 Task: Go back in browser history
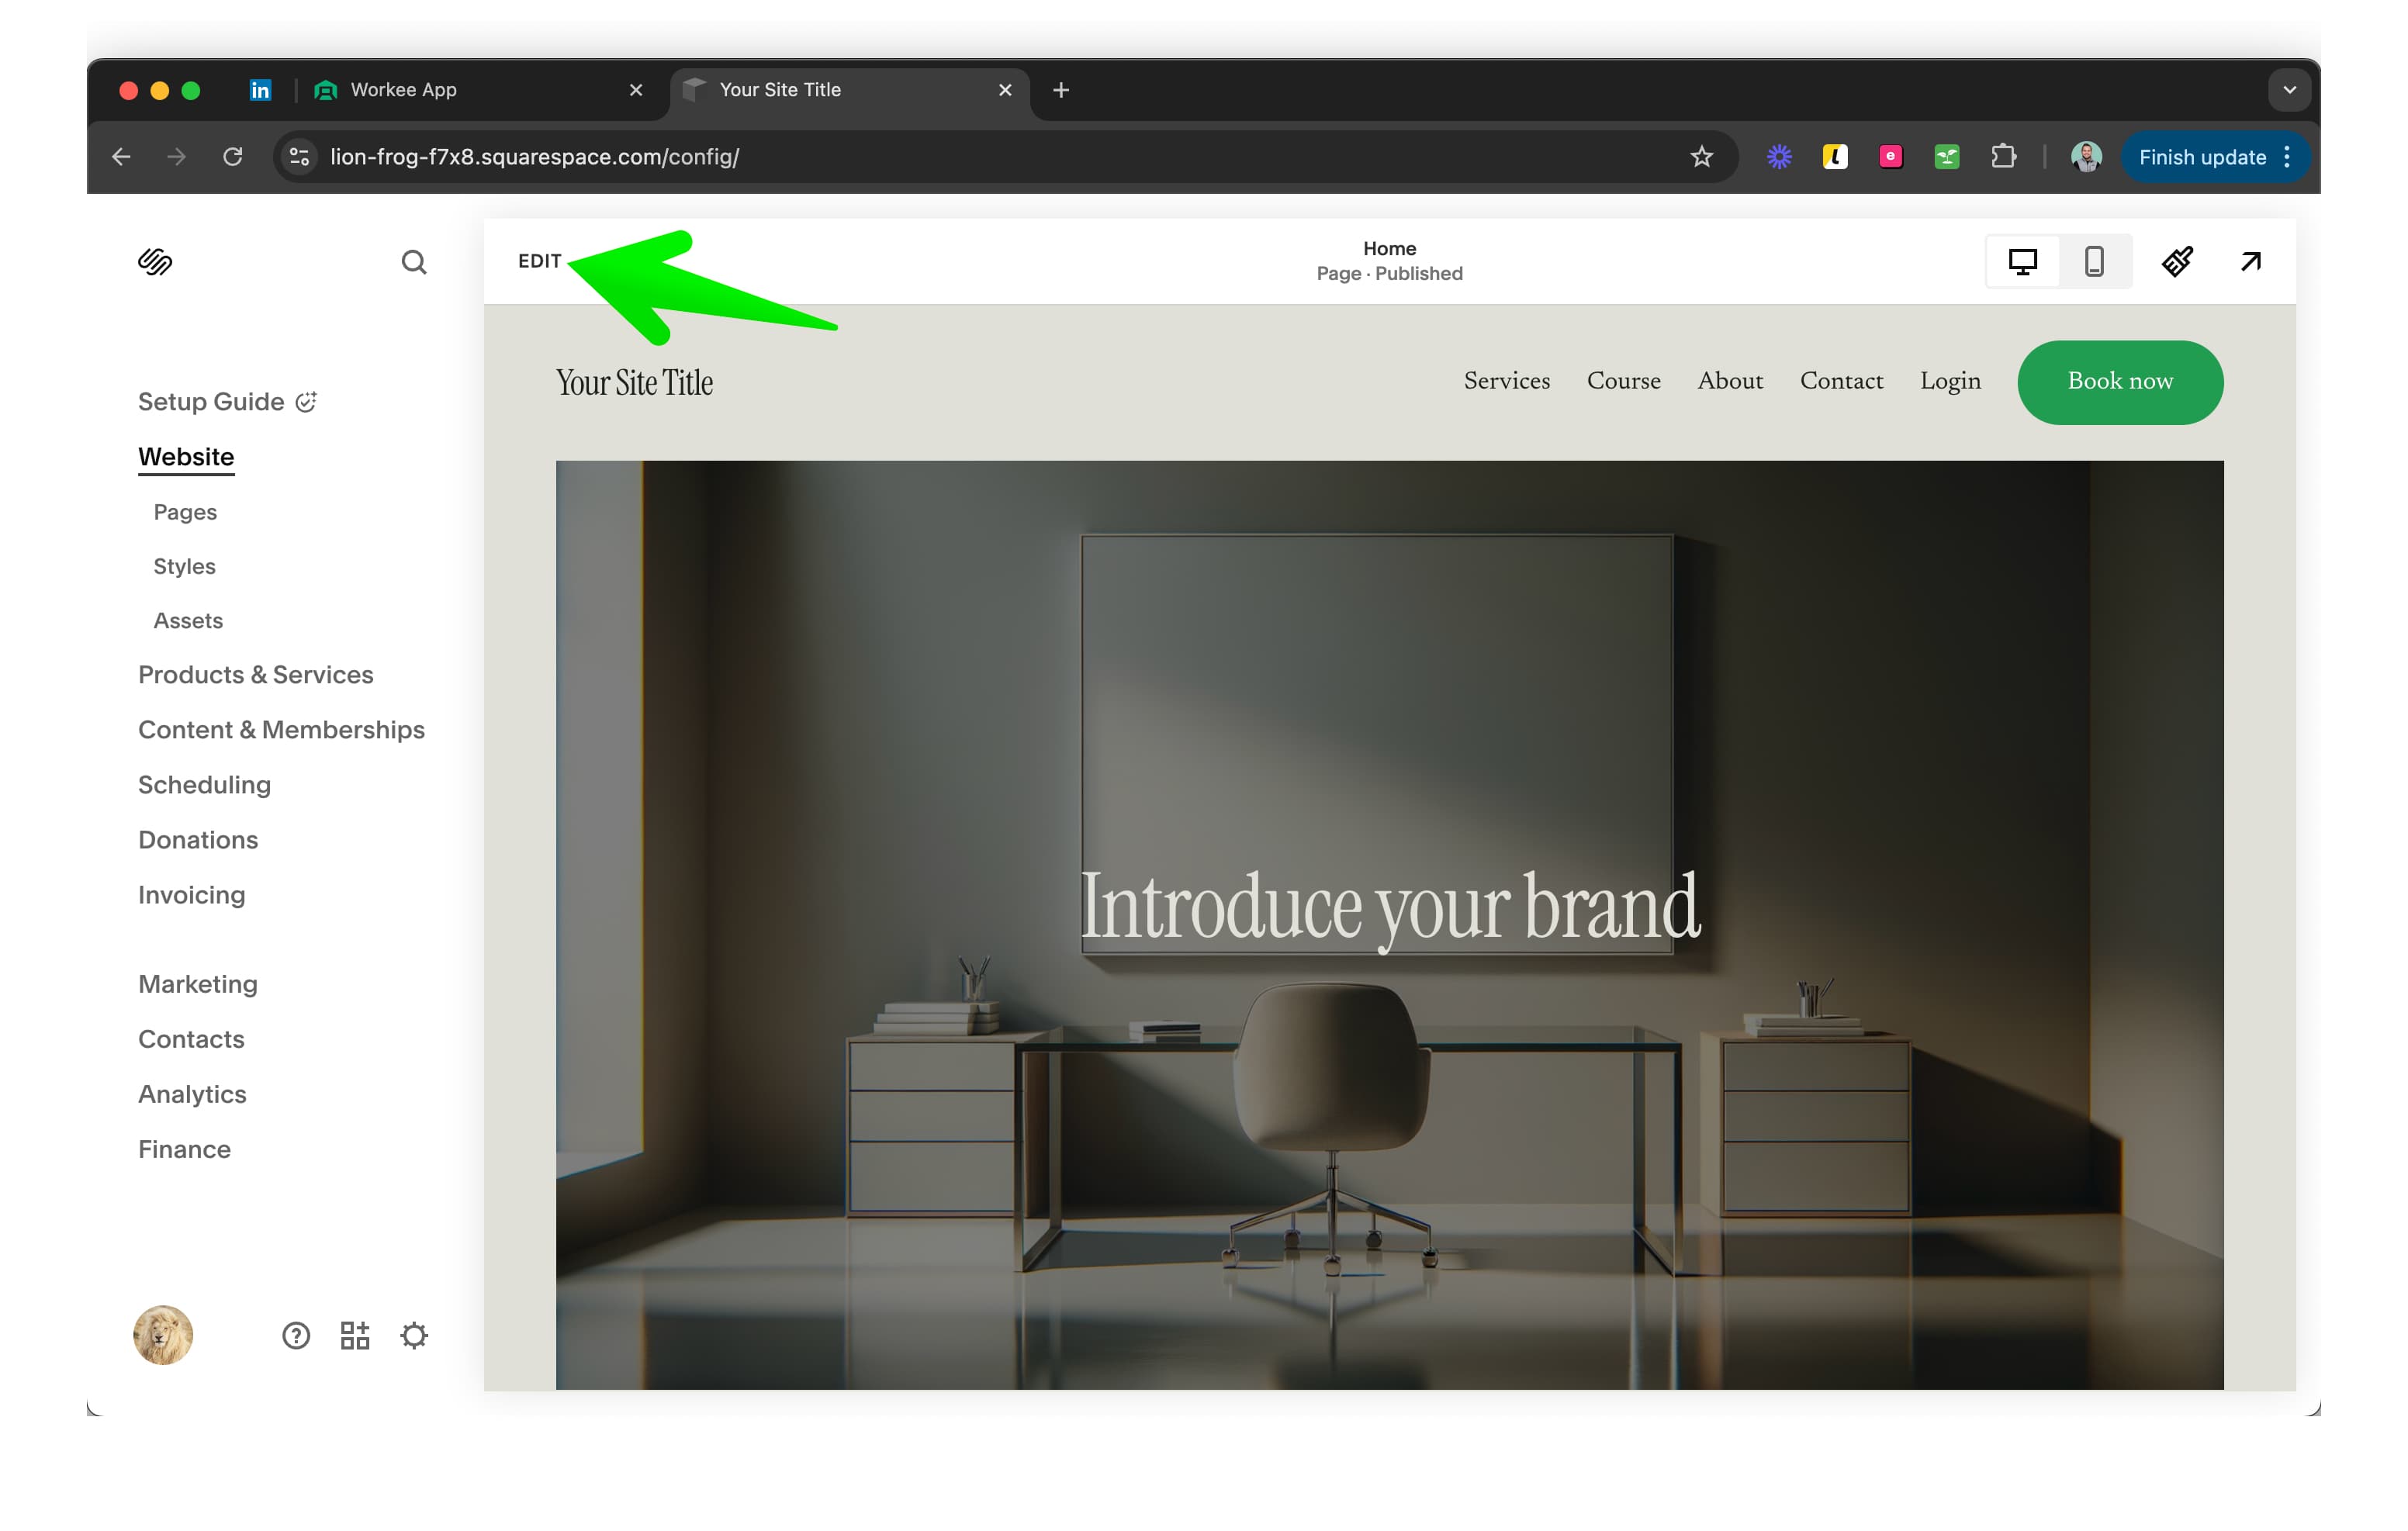(x=121, y=157)
